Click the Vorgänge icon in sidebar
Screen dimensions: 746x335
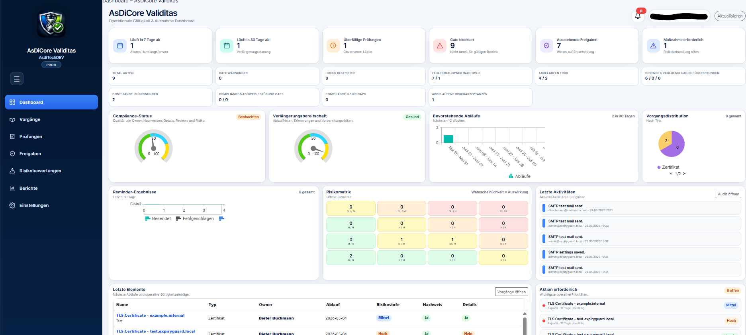pyautogui.click(x=12, y=119)
